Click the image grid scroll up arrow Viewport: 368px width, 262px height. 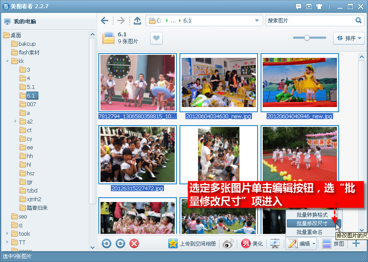point(362,57)
